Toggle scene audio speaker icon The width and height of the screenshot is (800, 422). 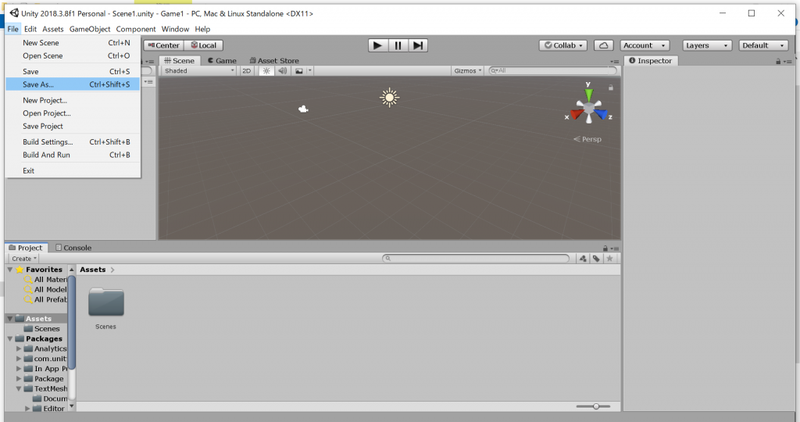pos(282,71)
